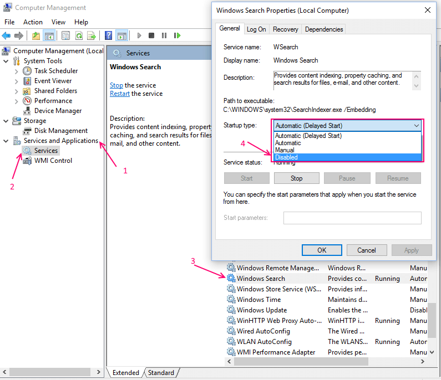Click the Start Service play icon
This screenshot has width=441, height=380.
(139, 35)
